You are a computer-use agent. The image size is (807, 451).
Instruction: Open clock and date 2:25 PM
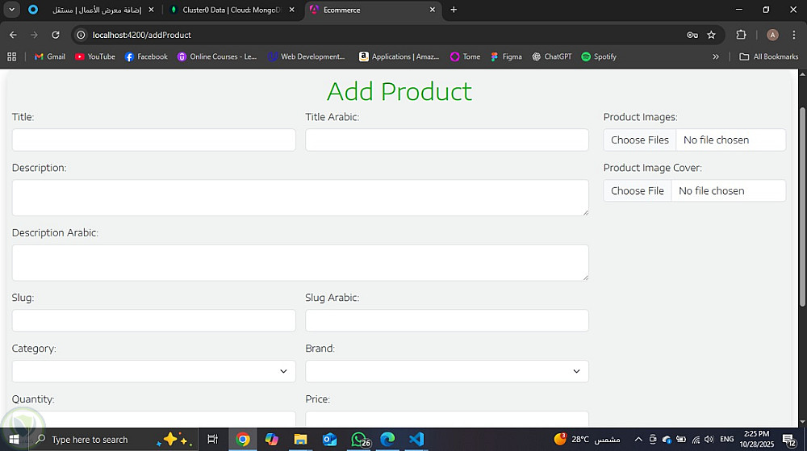pos(757,439)
